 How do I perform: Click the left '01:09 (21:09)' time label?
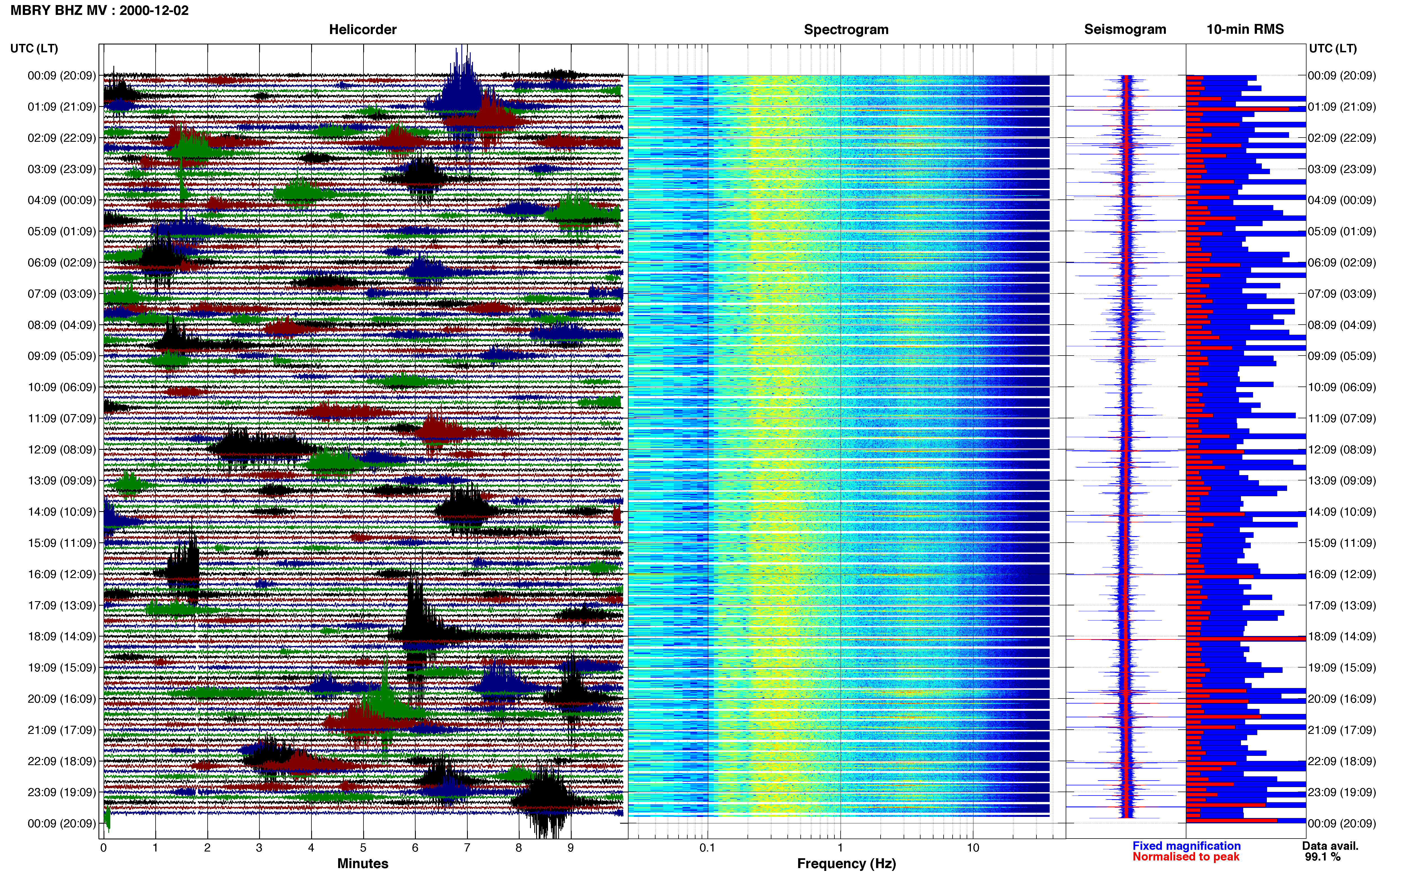point(61,107)
